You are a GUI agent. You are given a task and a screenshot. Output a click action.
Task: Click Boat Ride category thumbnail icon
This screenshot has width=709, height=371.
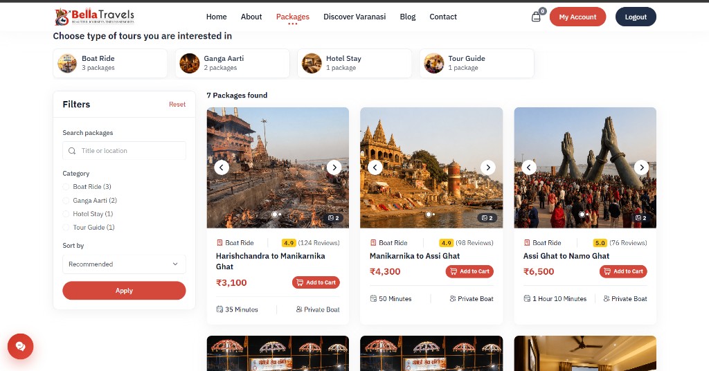pyautogui.click(x=67, y=63)
